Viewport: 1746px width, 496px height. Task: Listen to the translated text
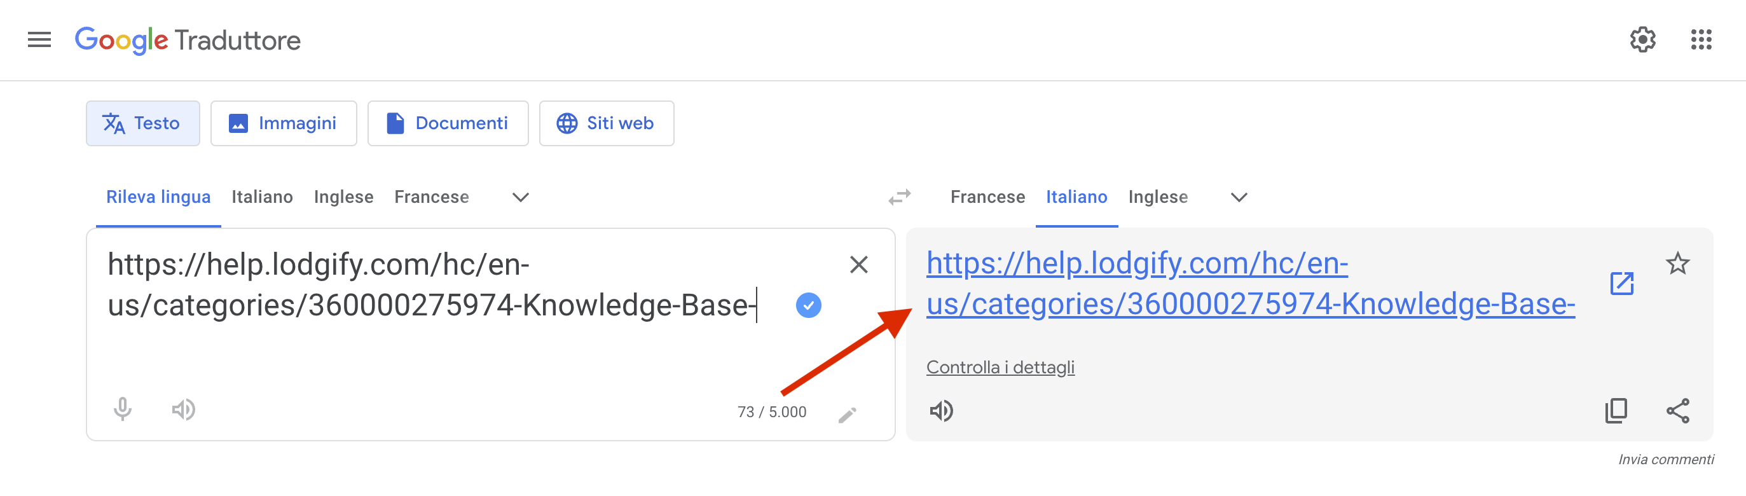pos(943,411)
